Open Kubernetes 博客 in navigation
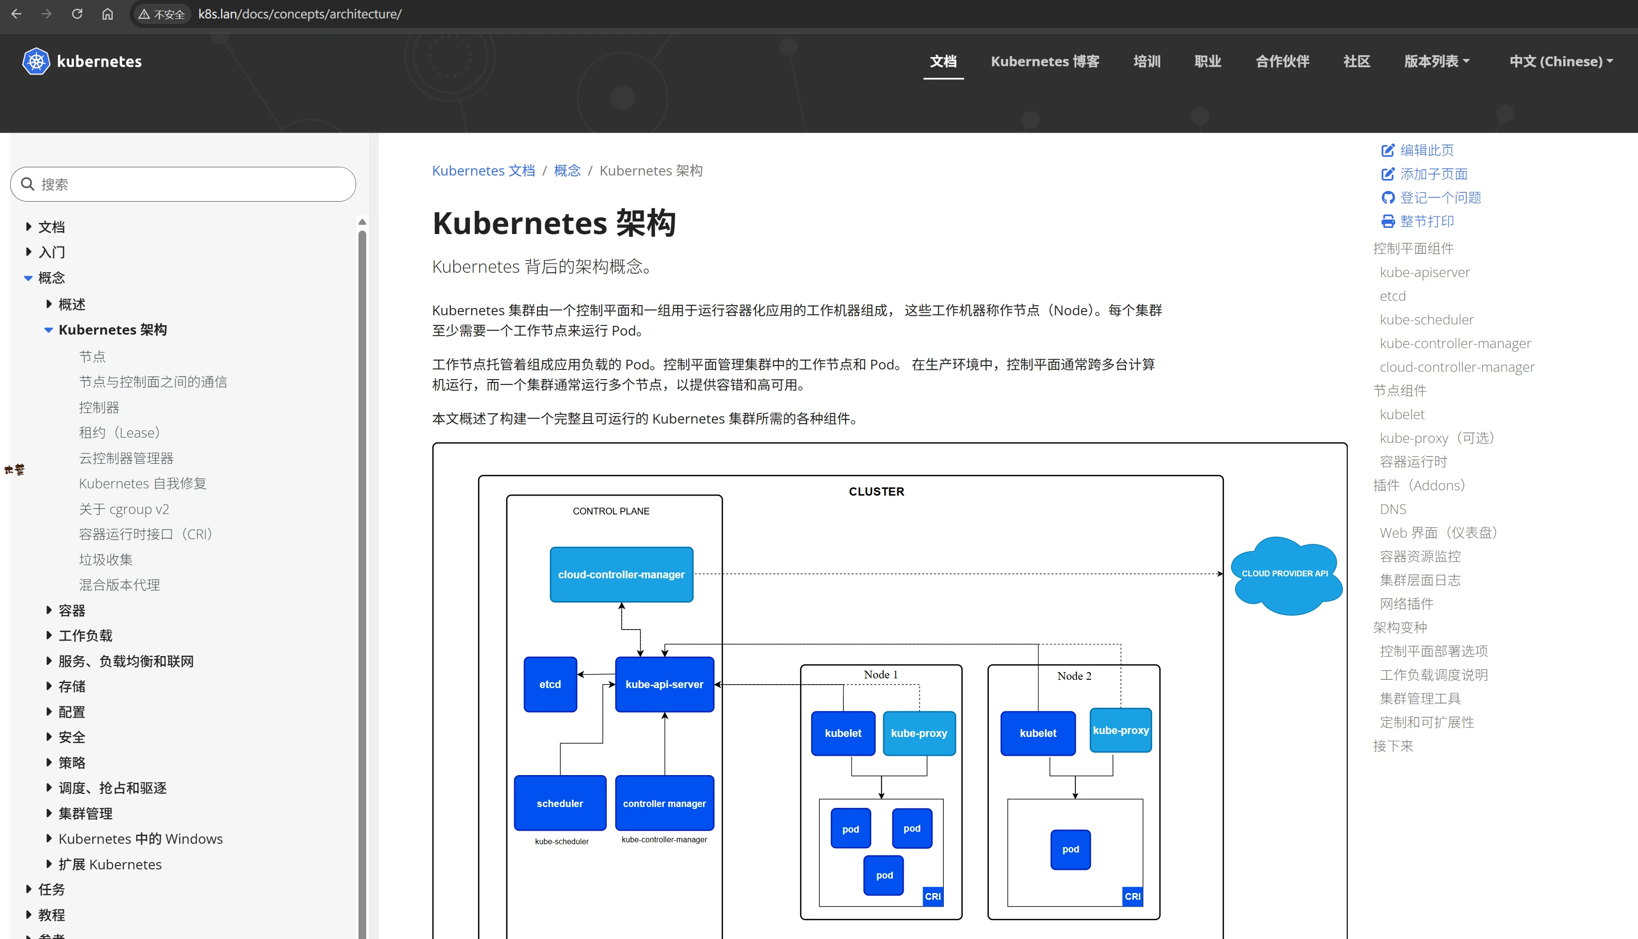This screenshot has width=1638, height=939. pos(1045,61)
